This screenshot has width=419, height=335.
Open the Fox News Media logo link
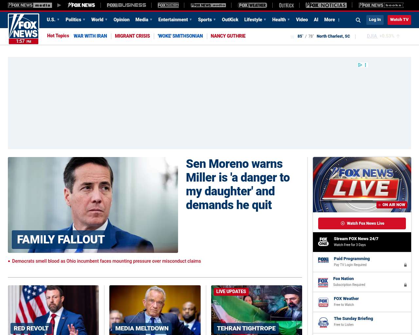(30, 5)
